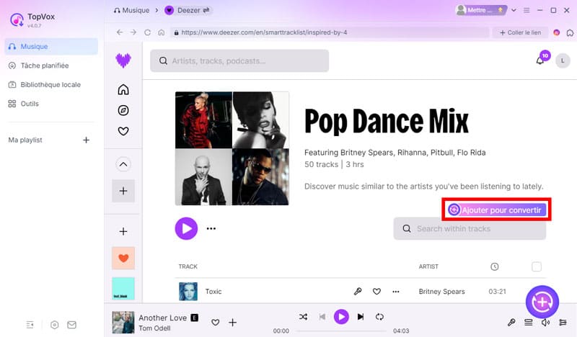Image resolution: width=577 pixels, height=337 pixels.
Task: Favorite Another Love in player bar
Action: click(216, 323)
